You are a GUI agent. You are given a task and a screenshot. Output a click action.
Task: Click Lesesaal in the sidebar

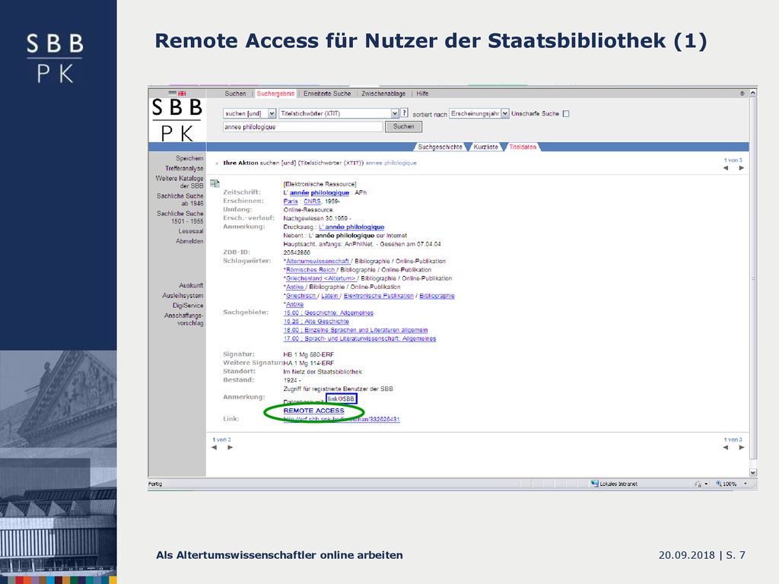click(191, 231)
